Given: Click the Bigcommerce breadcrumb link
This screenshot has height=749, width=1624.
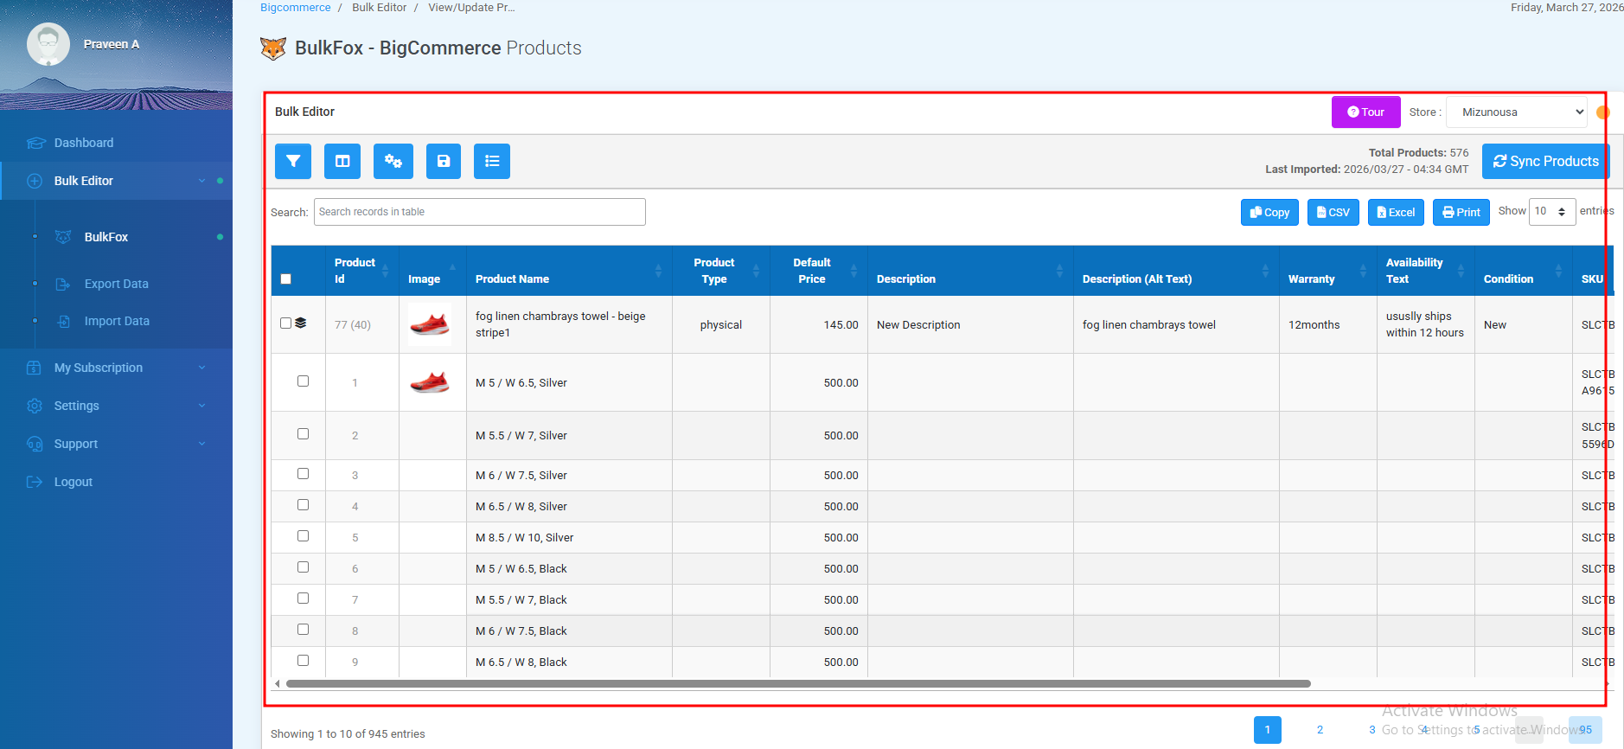Looking at the screenshot, I should (x=296, y=8).
